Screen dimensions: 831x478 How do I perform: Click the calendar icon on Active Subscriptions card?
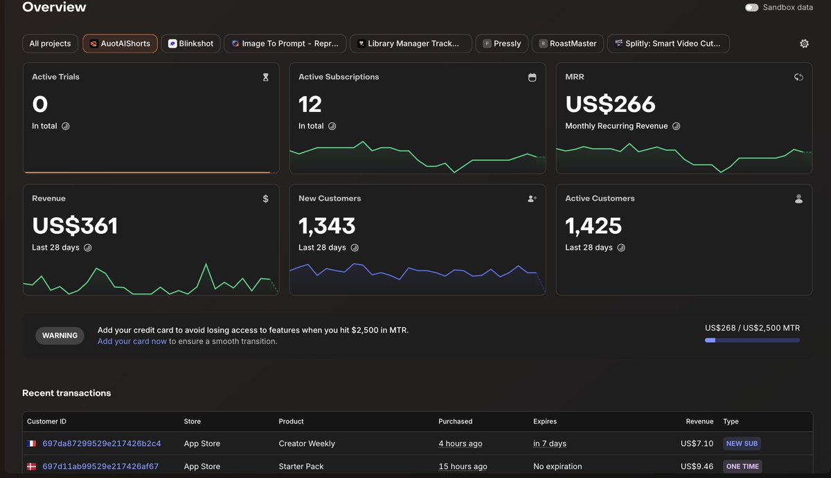click(x=532, y=77)
